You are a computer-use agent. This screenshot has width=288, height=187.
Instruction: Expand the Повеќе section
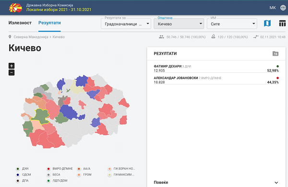pos(216,182)
